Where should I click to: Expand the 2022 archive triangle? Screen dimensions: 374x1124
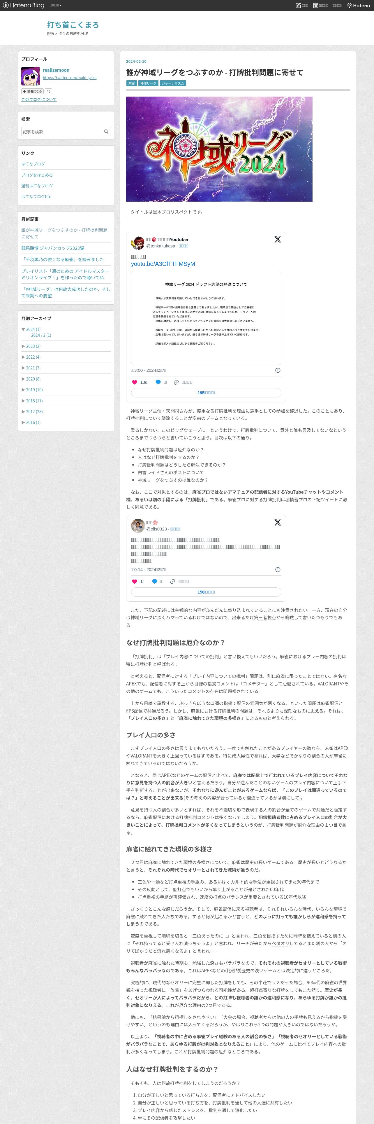[23, 357]
